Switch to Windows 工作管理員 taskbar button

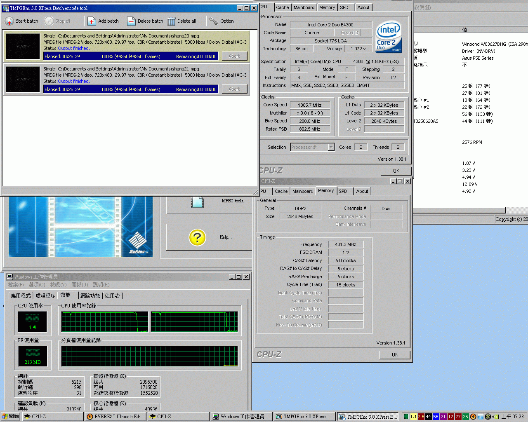click(x=241, y=417)
